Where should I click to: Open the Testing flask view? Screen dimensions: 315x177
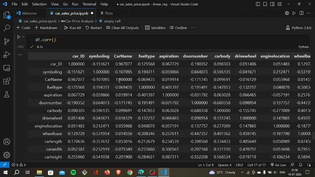[6, 94]
